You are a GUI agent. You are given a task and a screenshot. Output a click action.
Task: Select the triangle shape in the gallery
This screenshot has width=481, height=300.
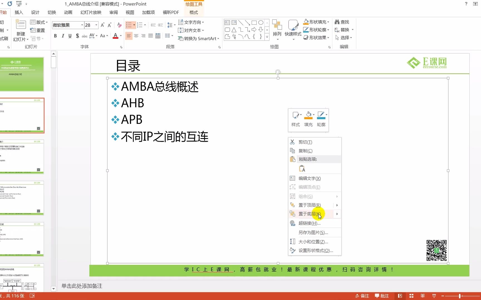pyautogui.click(x=234, y=30)
